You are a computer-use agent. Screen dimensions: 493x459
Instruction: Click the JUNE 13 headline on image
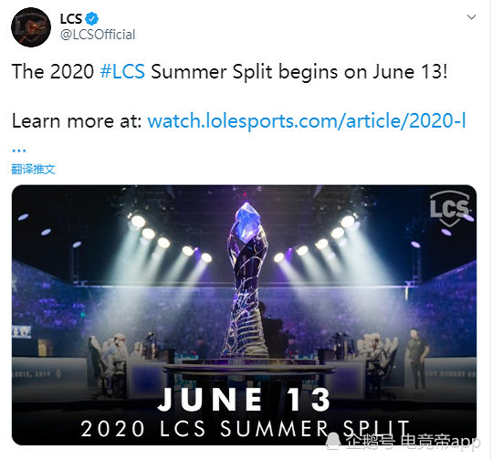click(x=245, y=400)
